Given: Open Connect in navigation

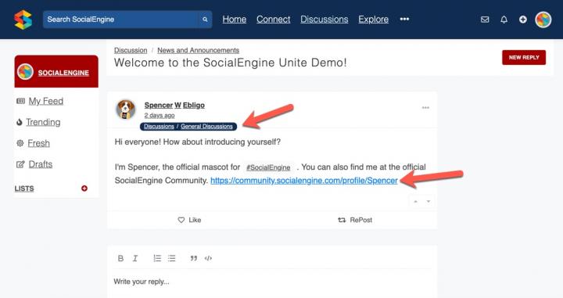Looking at the screenshot, I should click(273, 20).
